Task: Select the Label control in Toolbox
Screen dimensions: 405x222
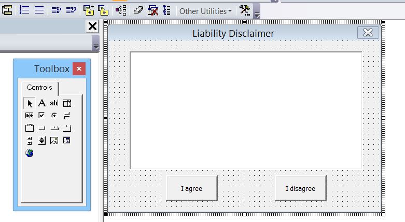Action: 42,103
